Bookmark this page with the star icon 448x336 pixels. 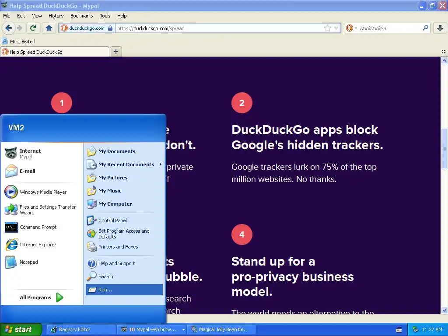(x=327, y=28)
